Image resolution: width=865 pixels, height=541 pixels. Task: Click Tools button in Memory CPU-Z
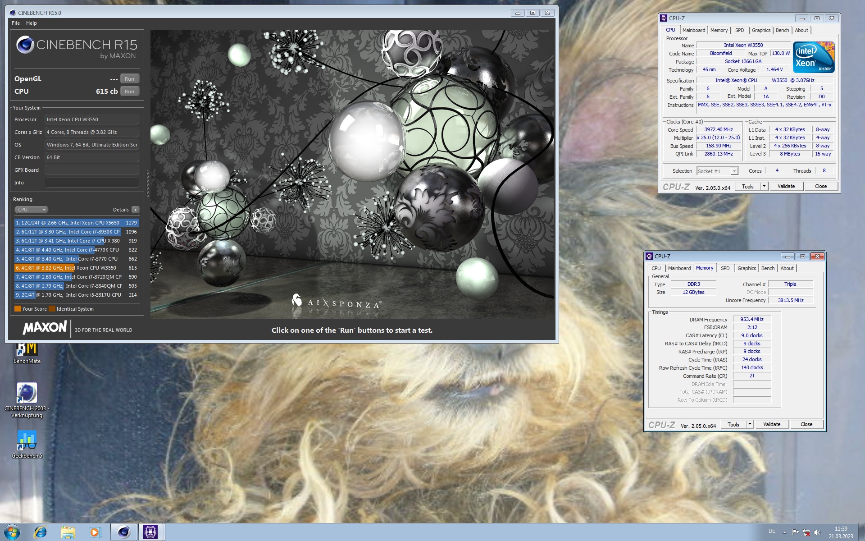click(x=733, y=424)
